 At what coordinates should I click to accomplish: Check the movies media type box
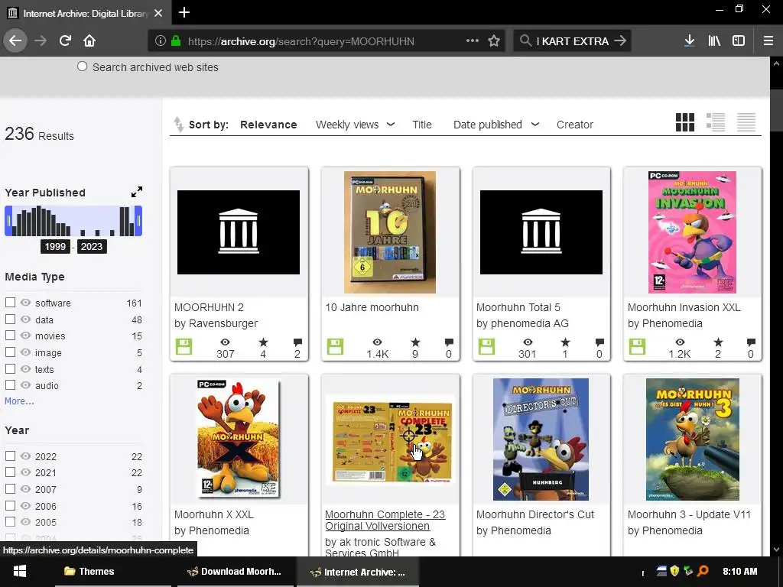click(10, 336)
